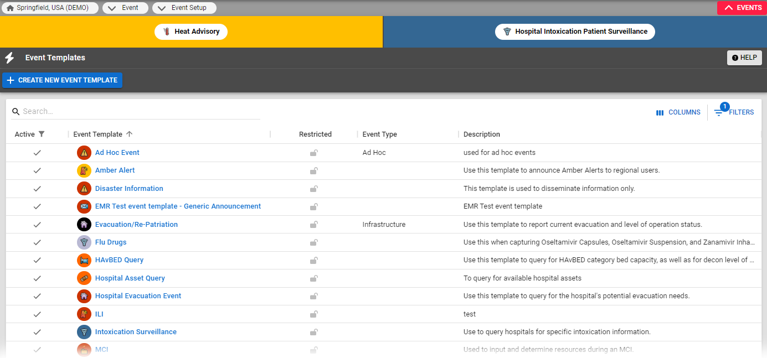Click the Hospital Evacuation Event icon
Viewport: 767px width, 358px height.
[84, 296]
